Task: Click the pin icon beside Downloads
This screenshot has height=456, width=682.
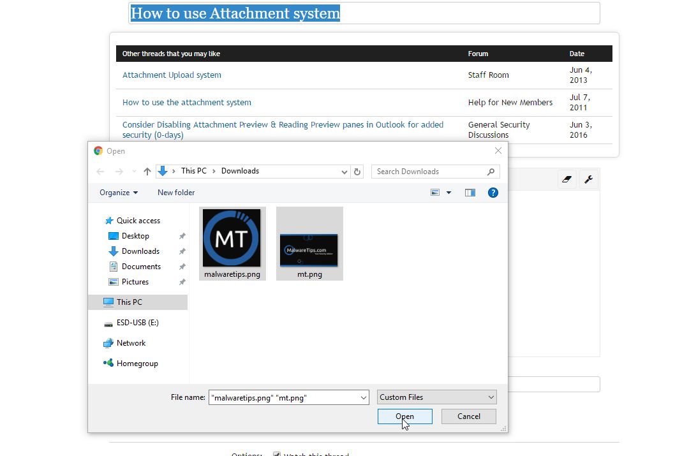Action: coord(182,251)
